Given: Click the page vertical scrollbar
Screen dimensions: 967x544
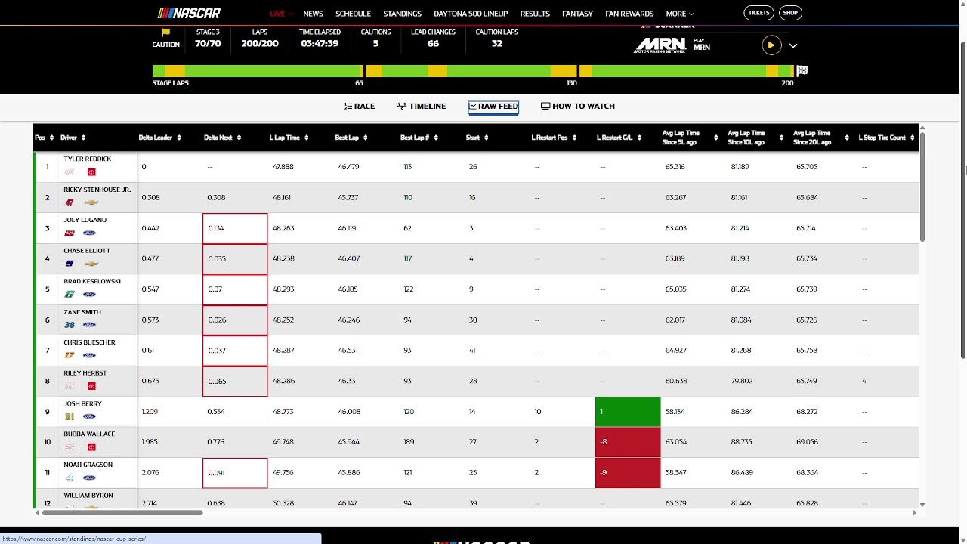Looking at the screenshot, I should [962, 200].
